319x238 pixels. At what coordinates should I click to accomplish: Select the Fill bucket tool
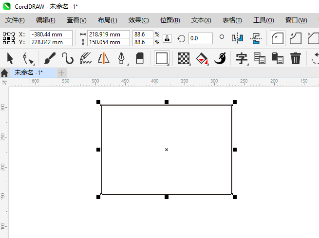pos(202,58)
